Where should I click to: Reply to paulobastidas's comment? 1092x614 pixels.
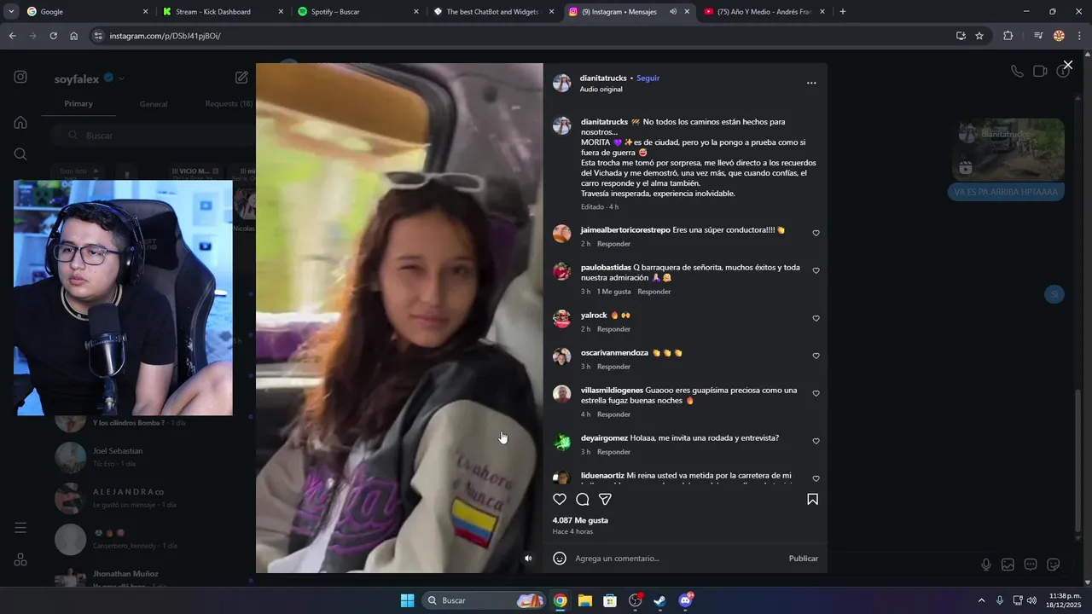654,292
